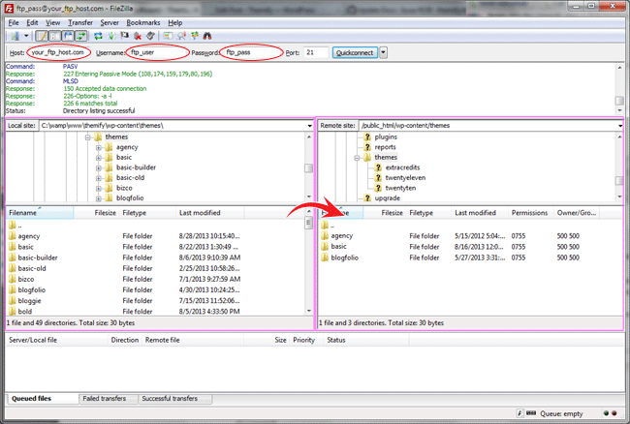The height and width of the screenshot is (424, 630).
Task: Expand the basic-builder folder in local tree
Action: point(99,167)
